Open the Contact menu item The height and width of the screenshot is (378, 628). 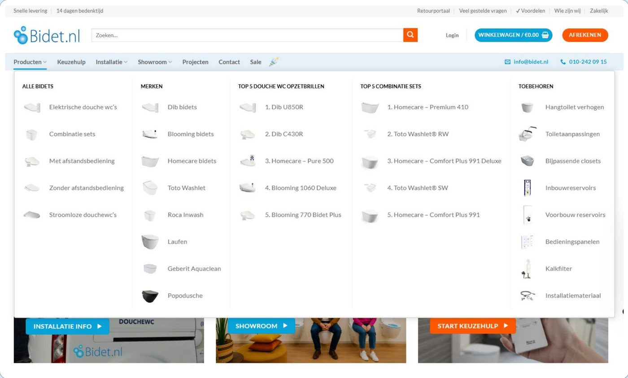point(229,62)
